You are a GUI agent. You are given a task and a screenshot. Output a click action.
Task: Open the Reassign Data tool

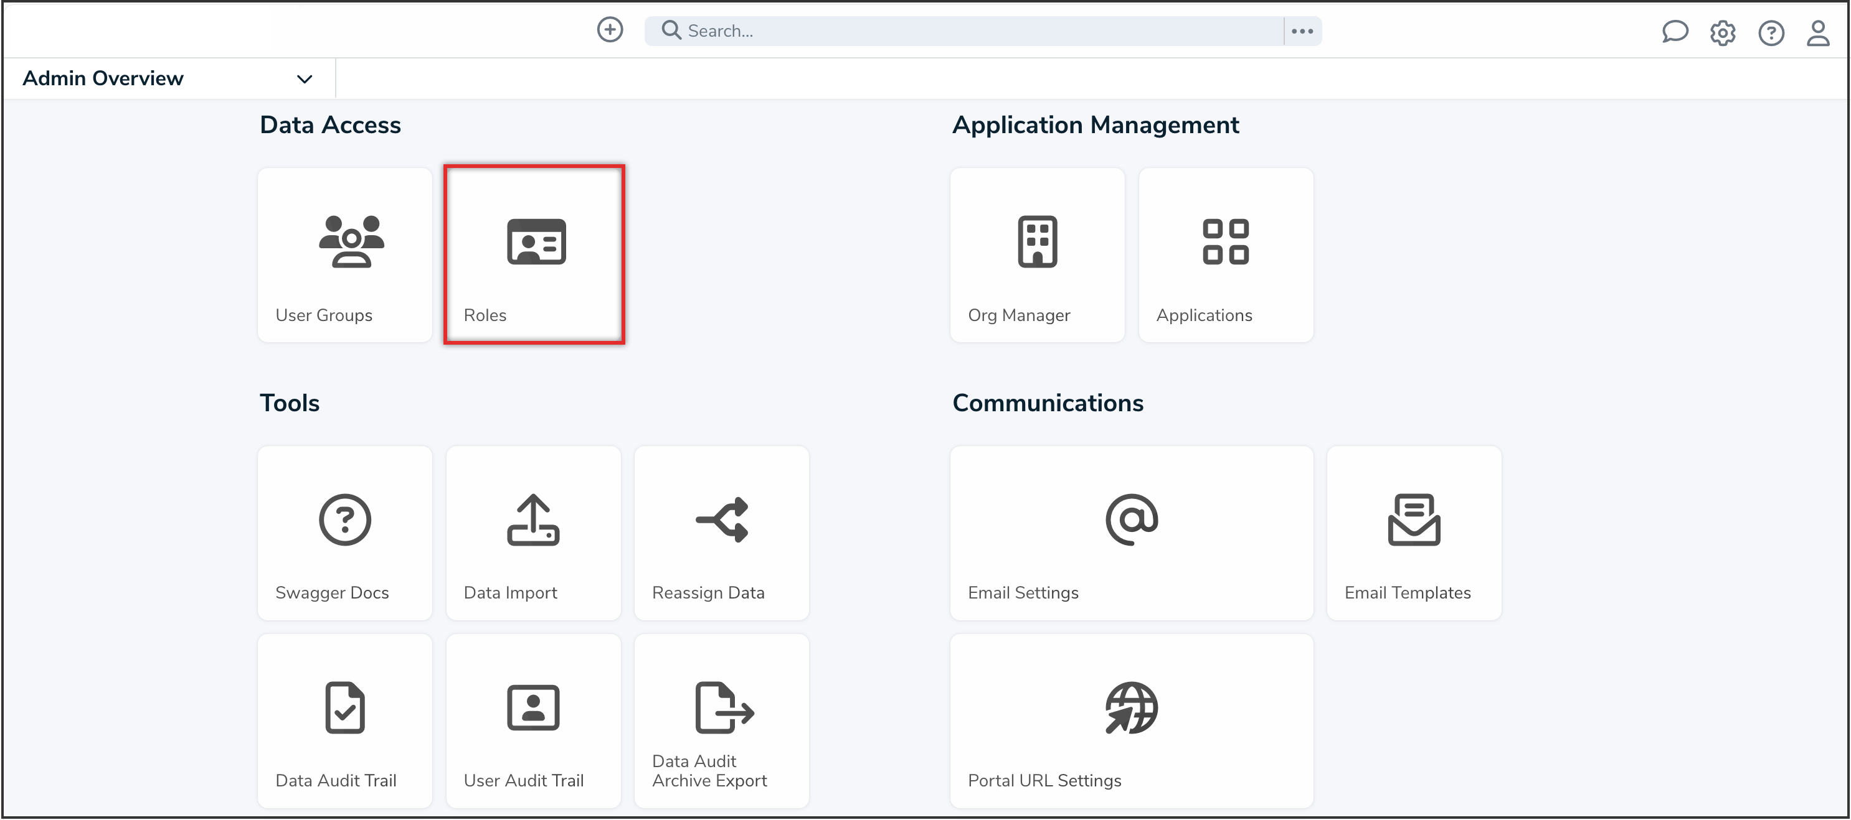pyautogui.click(x=721, y=533)
